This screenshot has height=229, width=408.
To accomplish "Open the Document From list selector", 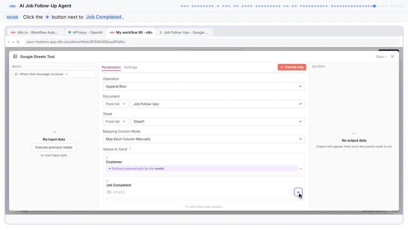I will pyautogui.click(x=116, y=104).
